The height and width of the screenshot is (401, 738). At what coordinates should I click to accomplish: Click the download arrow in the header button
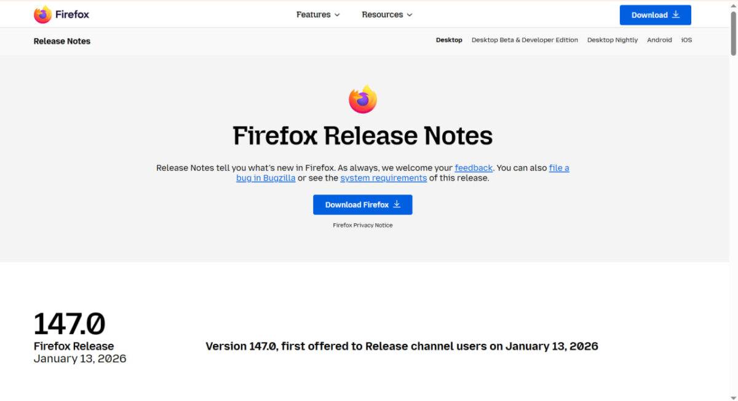(676, 15)
